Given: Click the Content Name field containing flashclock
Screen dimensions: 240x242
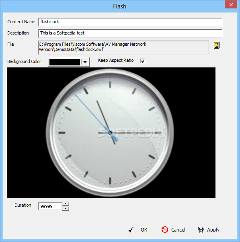Looking at the screenshot, I should coord(130,22).
